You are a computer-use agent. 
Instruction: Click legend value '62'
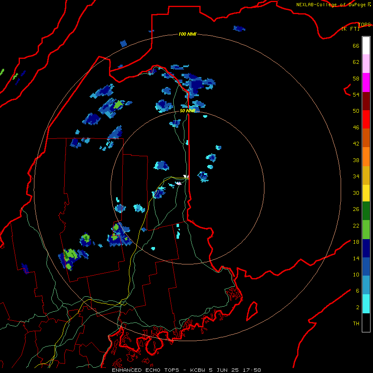(x=356, y=62)
